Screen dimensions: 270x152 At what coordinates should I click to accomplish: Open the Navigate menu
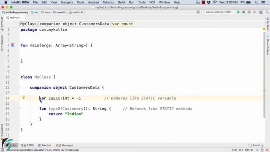coord(67,3)
